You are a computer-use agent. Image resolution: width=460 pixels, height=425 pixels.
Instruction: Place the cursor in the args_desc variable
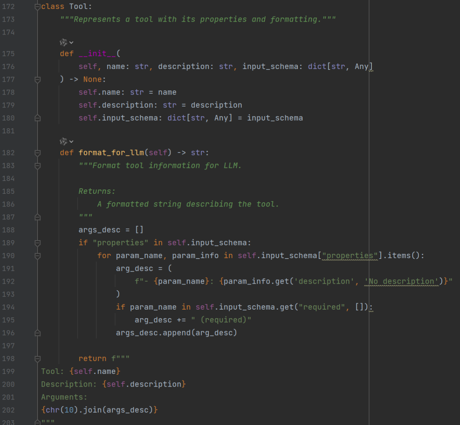click(99, 230)
